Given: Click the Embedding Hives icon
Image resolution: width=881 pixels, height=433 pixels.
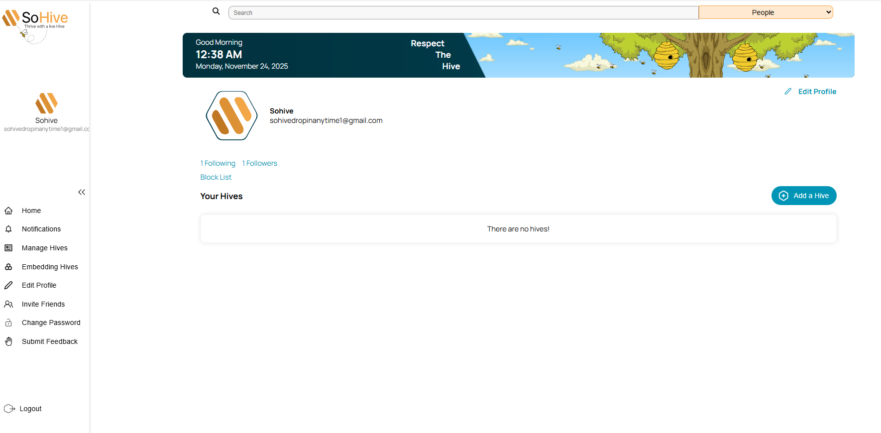Looking at the screenshot, I should (x=8, y=267).
